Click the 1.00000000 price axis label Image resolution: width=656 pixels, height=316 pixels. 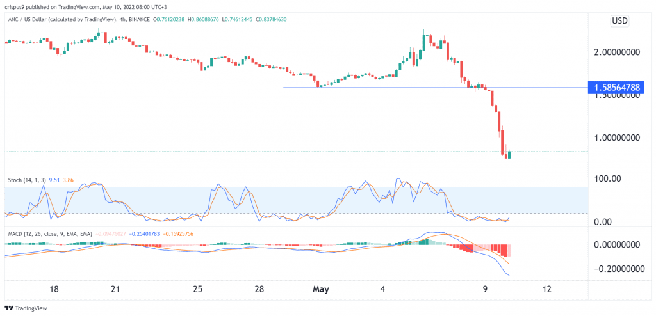(616, 138)
